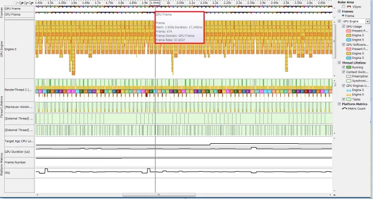Click the Synchronization legend swatch
Screen dimensions: 373x199
[x=348, y=81]
